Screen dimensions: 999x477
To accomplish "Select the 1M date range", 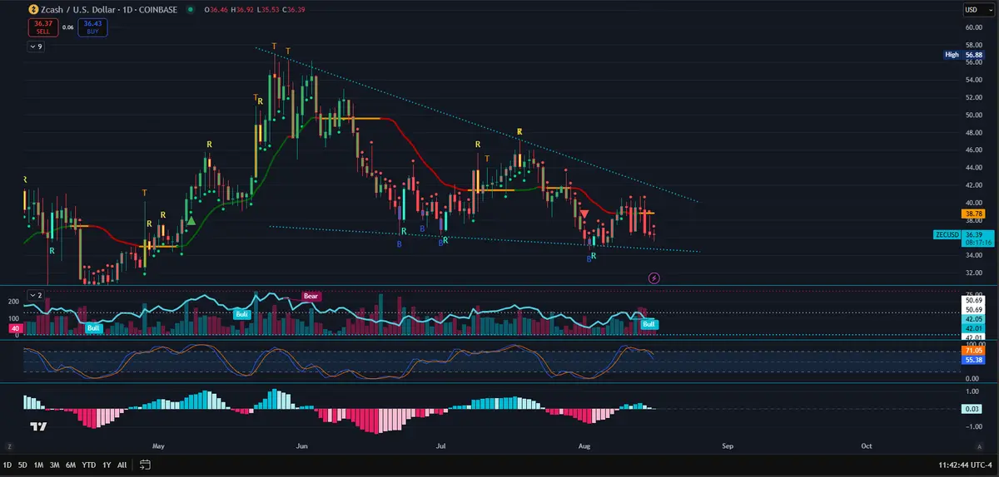I will [38, 465].
